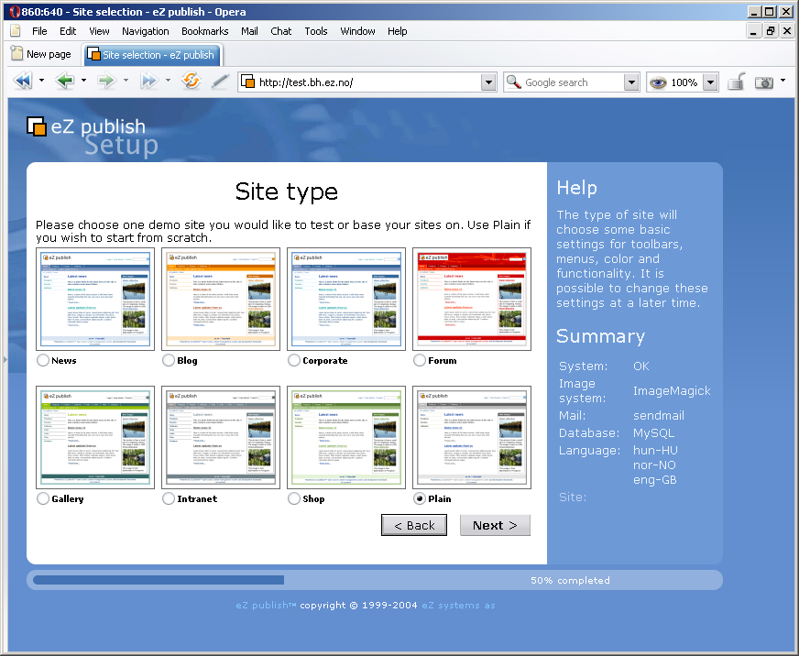Viewport: 799px width, 656px height.
Task: Click the Opera logo in title bar
Action: [15, 12]
